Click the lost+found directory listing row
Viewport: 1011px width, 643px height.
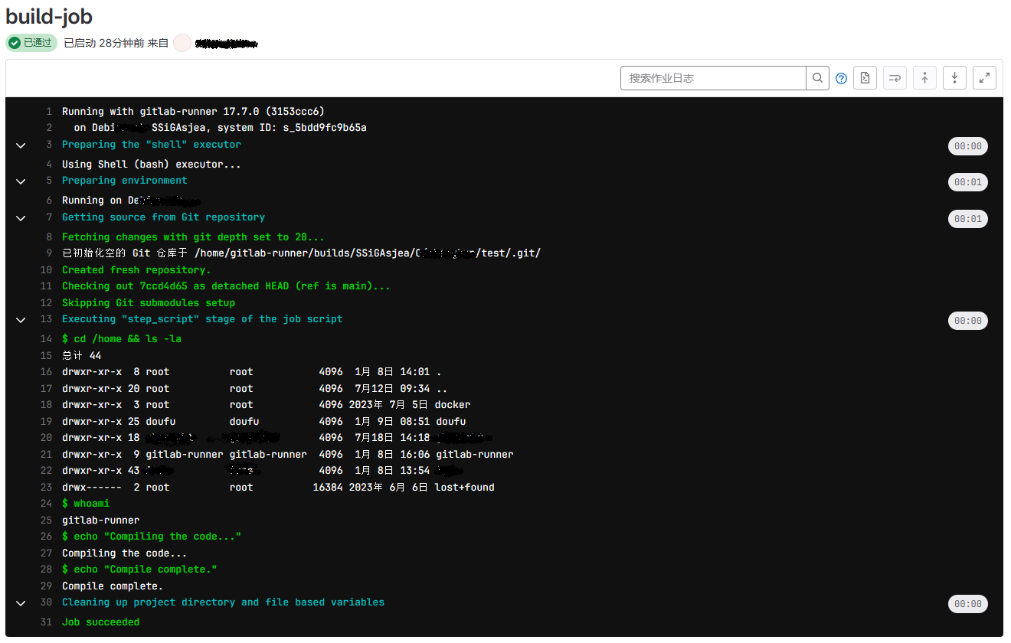point(278,488)
